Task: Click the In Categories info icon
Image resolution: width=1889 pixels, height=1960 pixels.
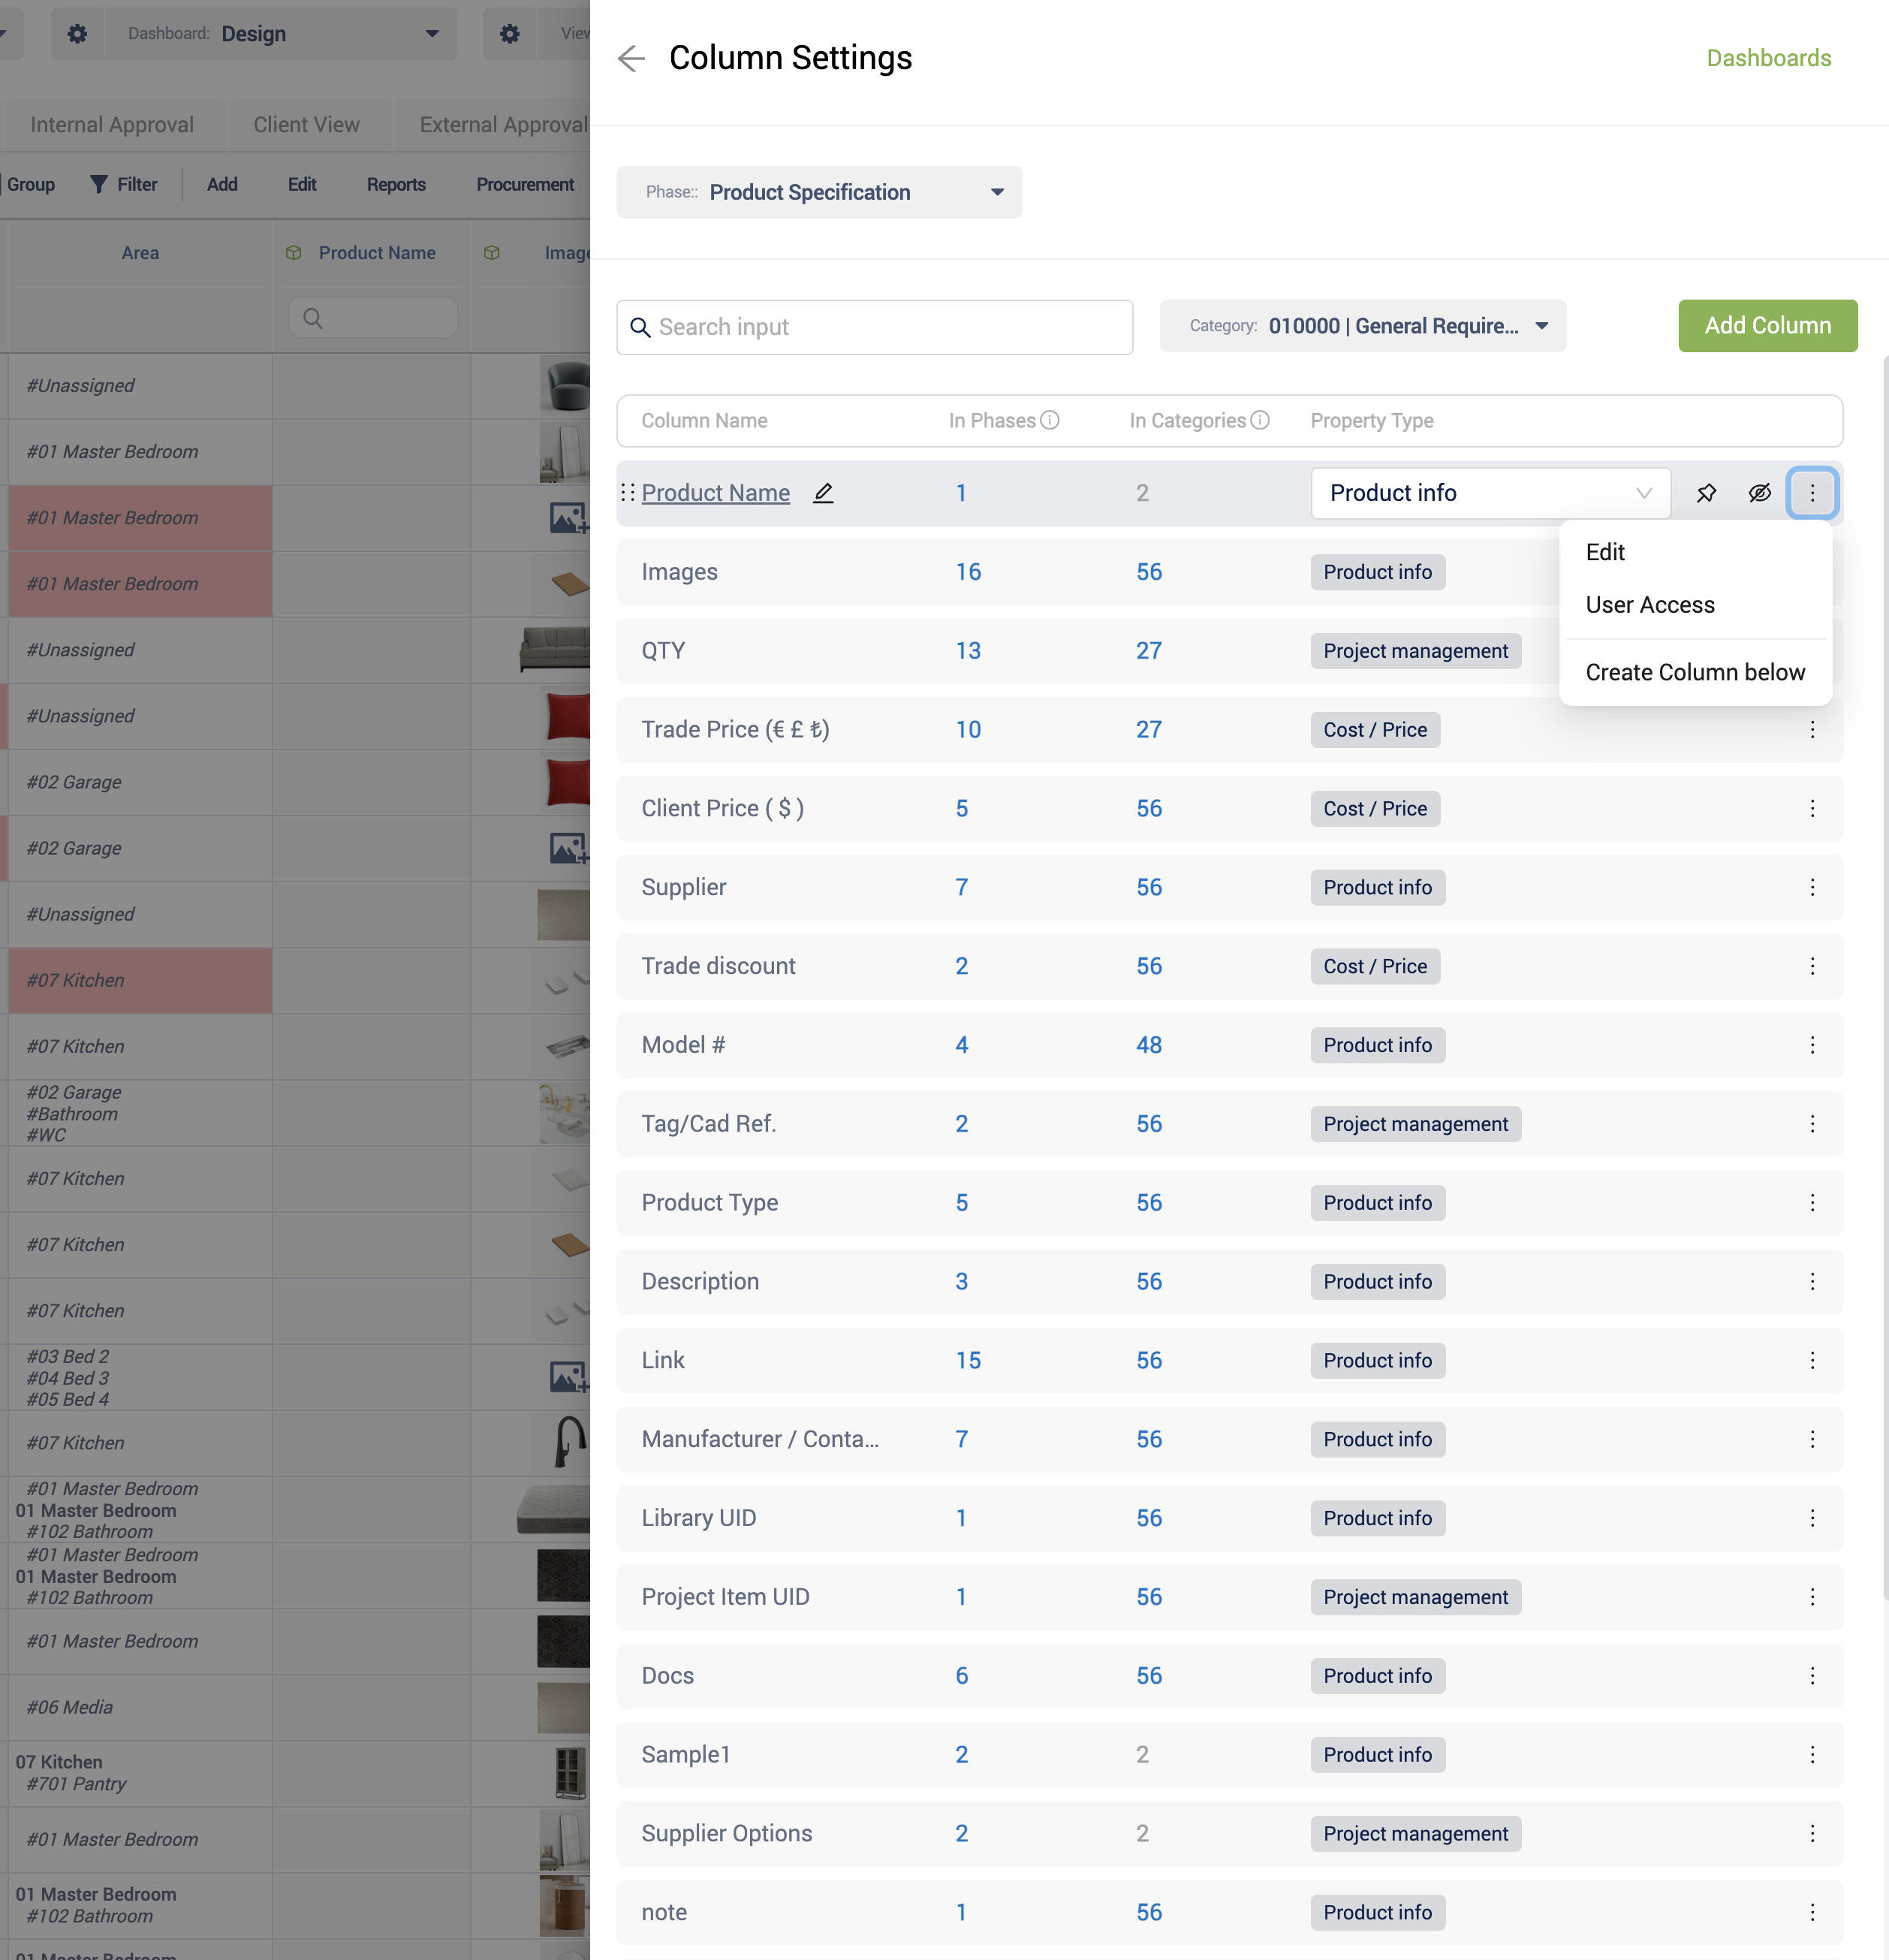Action: [x=1260, y=421]
